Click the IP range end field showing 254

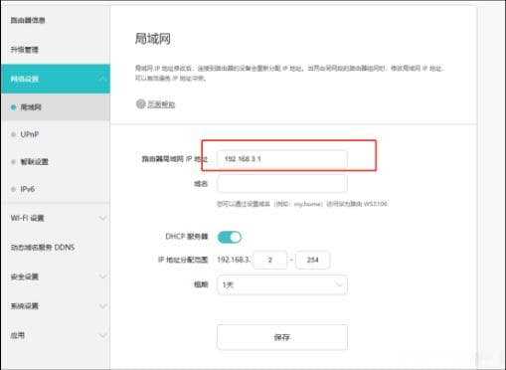click(x=312, y=260)
